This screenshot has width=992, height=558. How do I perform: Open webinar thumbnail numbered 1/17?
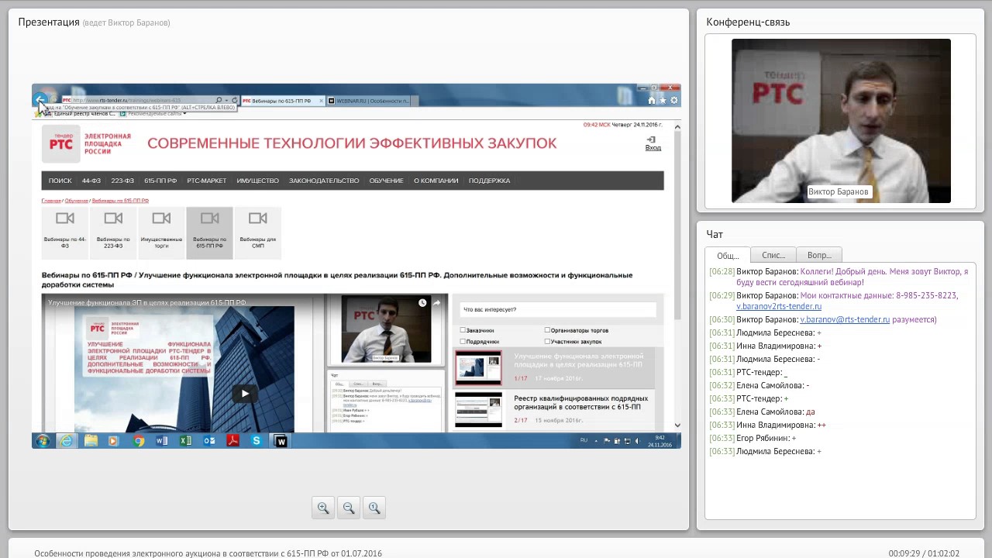[x=478, y=367]
